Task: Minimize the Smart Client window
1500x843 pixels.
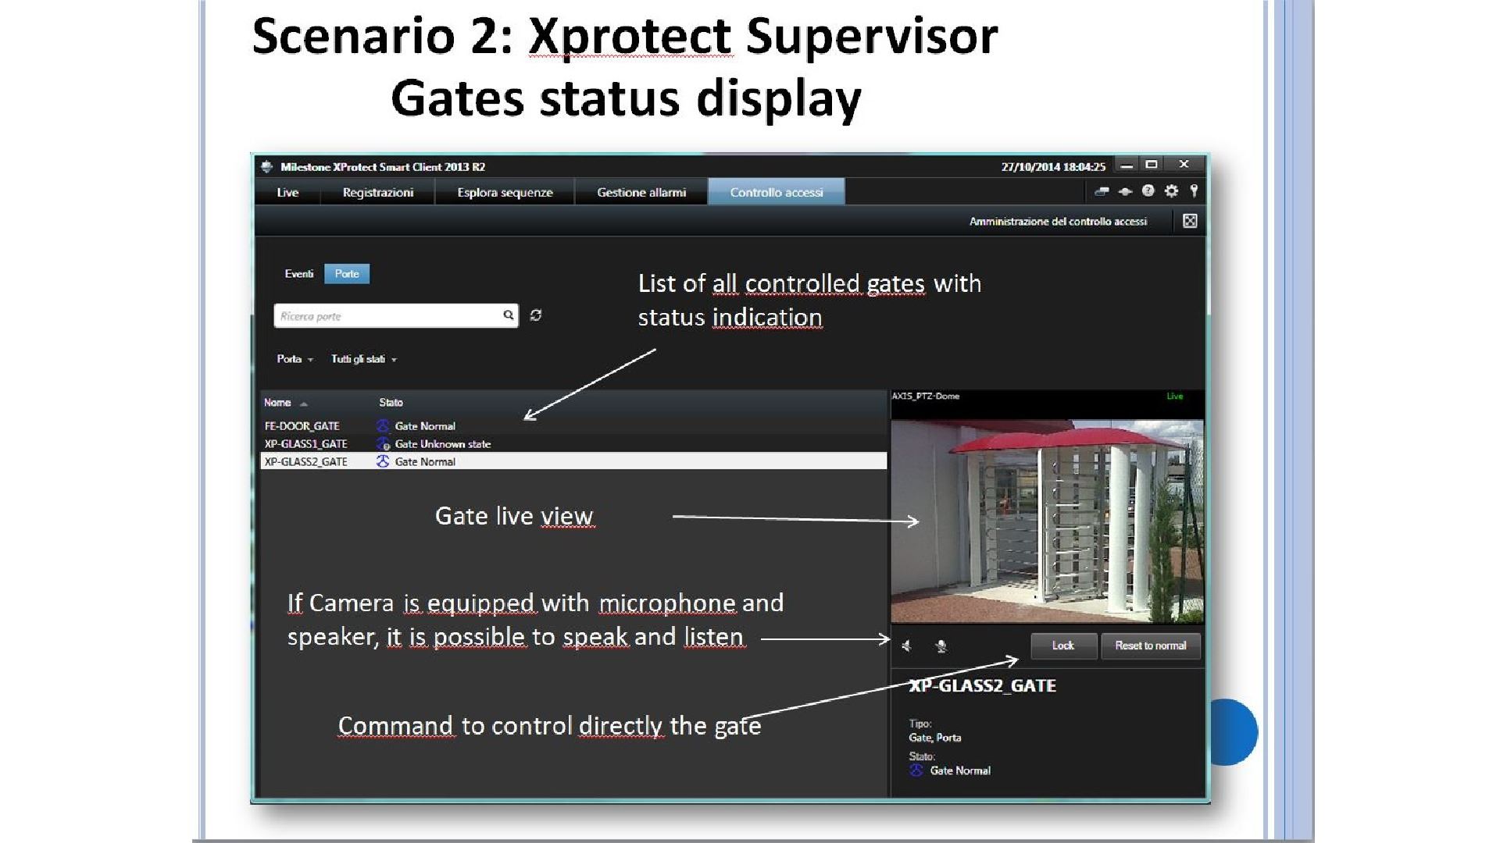Action: pyautogui.click(x=1127, y=165)
